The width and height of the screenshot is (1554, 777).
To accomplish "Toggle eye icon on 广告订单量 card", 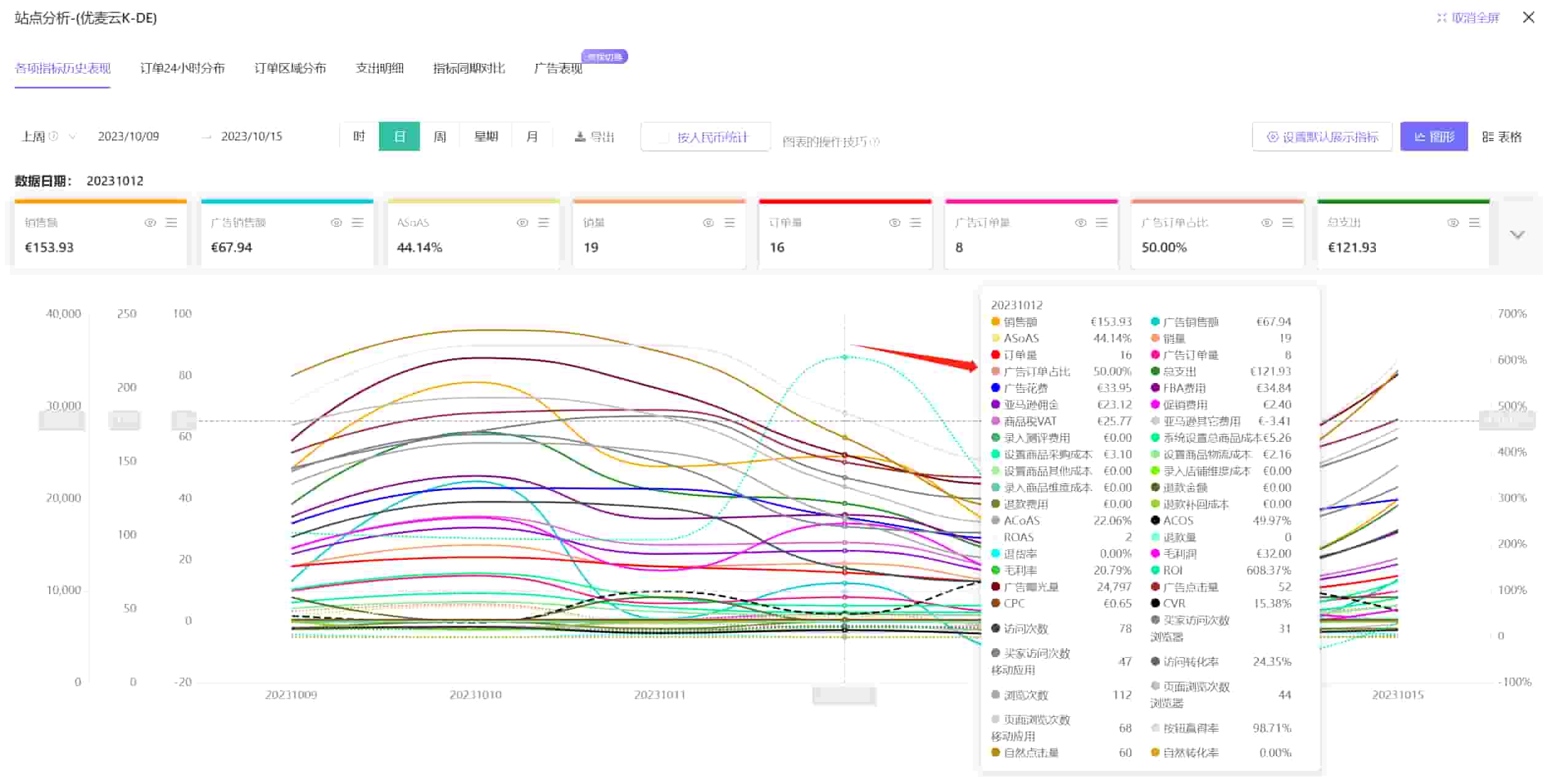I will click(x=1080, y=223).
